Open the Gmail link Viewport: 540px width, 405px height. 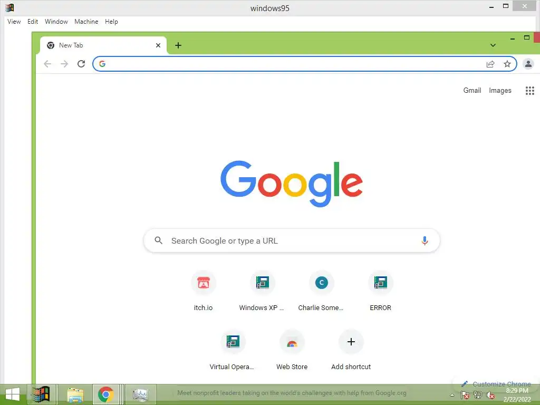click(472, 90)
